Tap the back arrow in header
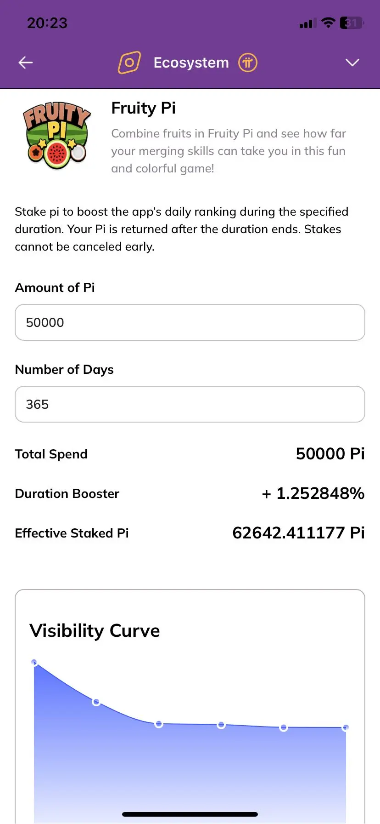This screenshot has width=380, height=824. [x=26, y=63]
